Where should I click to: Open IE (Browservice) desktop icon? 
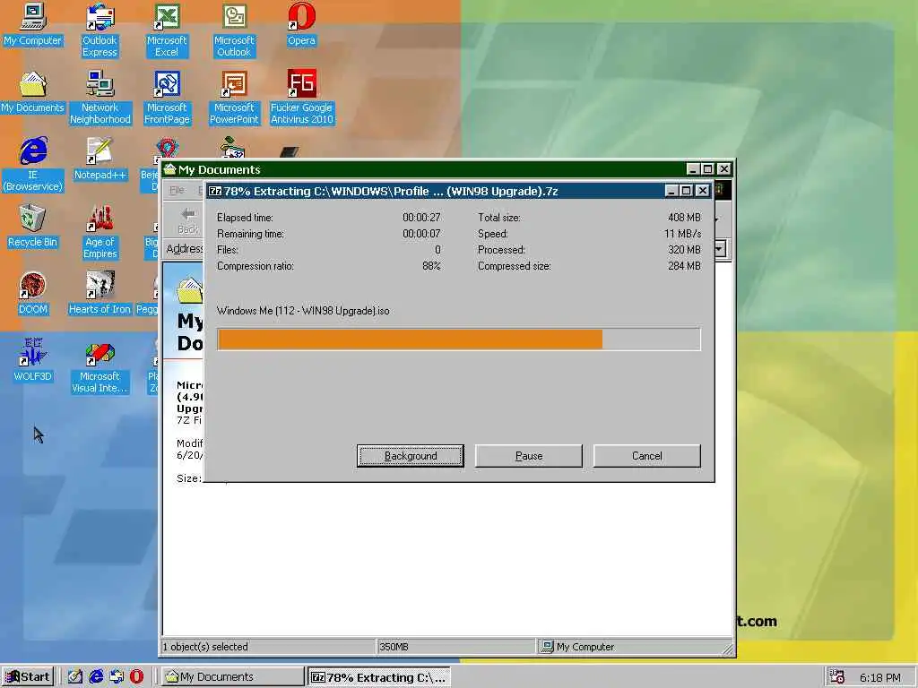[33, 164]
